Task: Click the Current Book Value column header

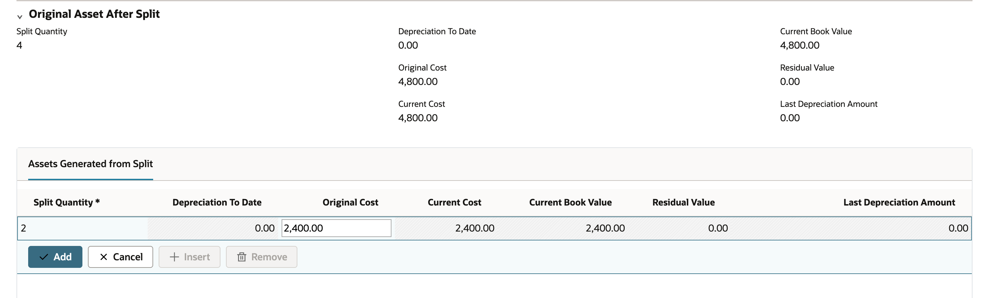Action: (x=570, y=202)
